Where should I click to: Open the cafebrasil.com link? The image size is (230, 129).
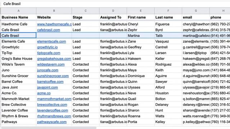49,30
